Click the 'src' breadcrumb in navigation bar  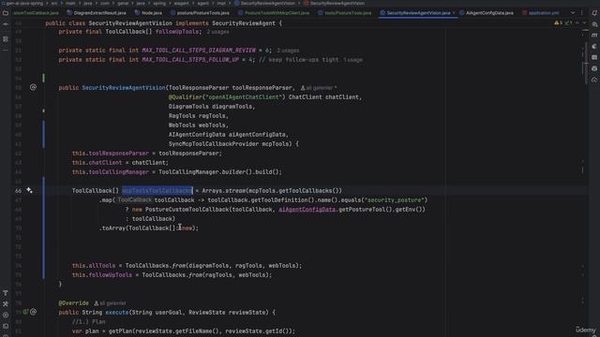click(54, 3)
